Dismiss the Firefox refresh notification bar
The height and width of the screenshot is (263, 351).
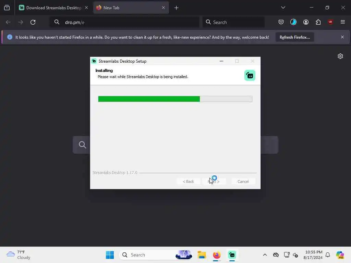(x=342, y=37)
